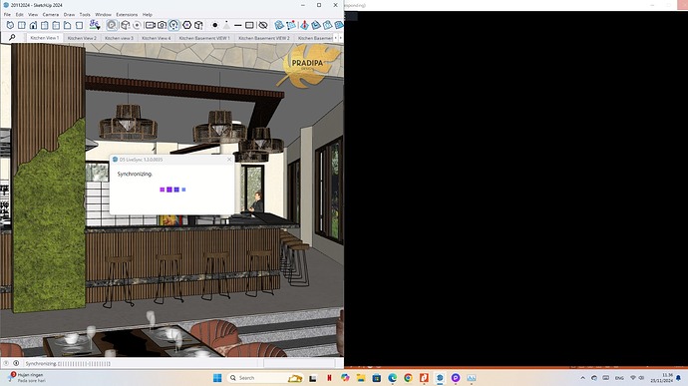
Task: Open the Extensions menu
Action: [127, 15]
